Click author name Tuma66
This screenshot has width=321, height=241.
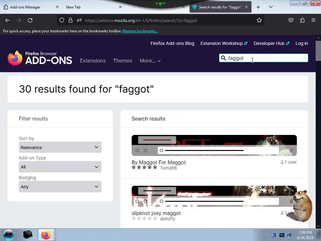coord(168,168)
